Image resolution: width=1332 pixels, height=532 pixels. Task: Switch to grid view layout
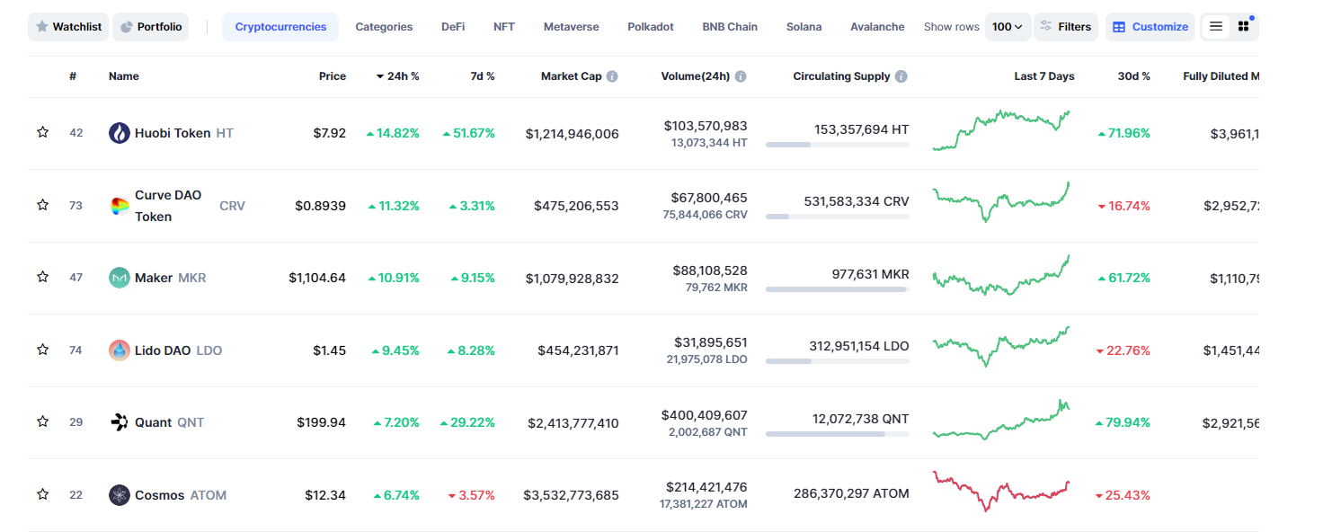point(1244,27)
